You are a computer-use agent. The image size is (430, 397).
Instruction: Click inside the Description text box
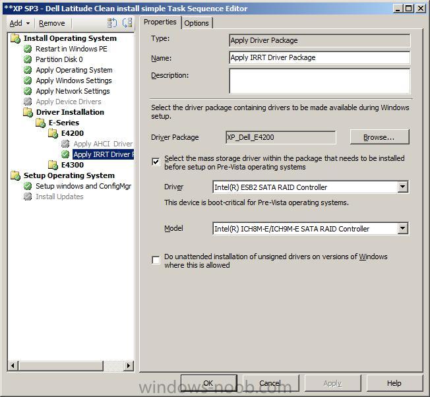[x=319, y=81]
